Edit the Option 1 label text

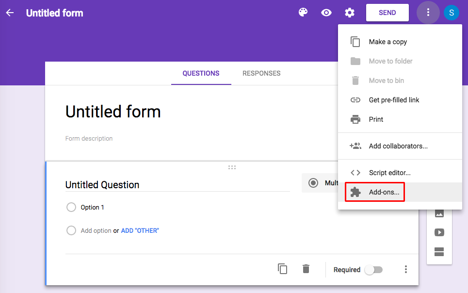tap(92, 207)
